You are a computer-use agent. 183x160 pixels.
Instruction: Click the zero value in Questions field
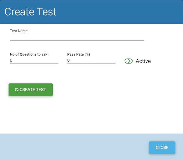[11, 60]
